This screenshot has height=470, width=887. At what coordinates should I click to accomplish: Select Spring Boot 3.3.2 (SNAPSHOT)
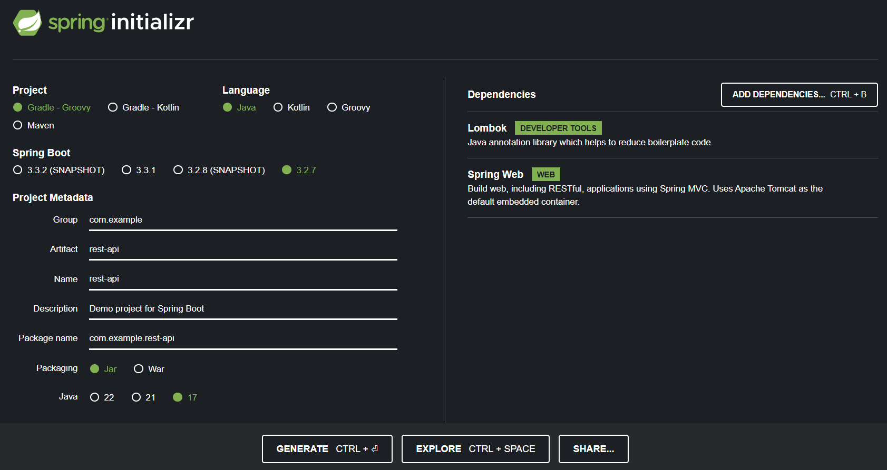point(59,170)
